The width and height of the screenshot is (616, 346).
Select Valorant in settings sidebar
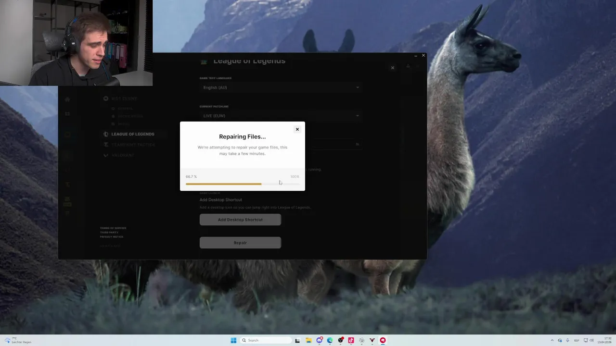(119, 155)
